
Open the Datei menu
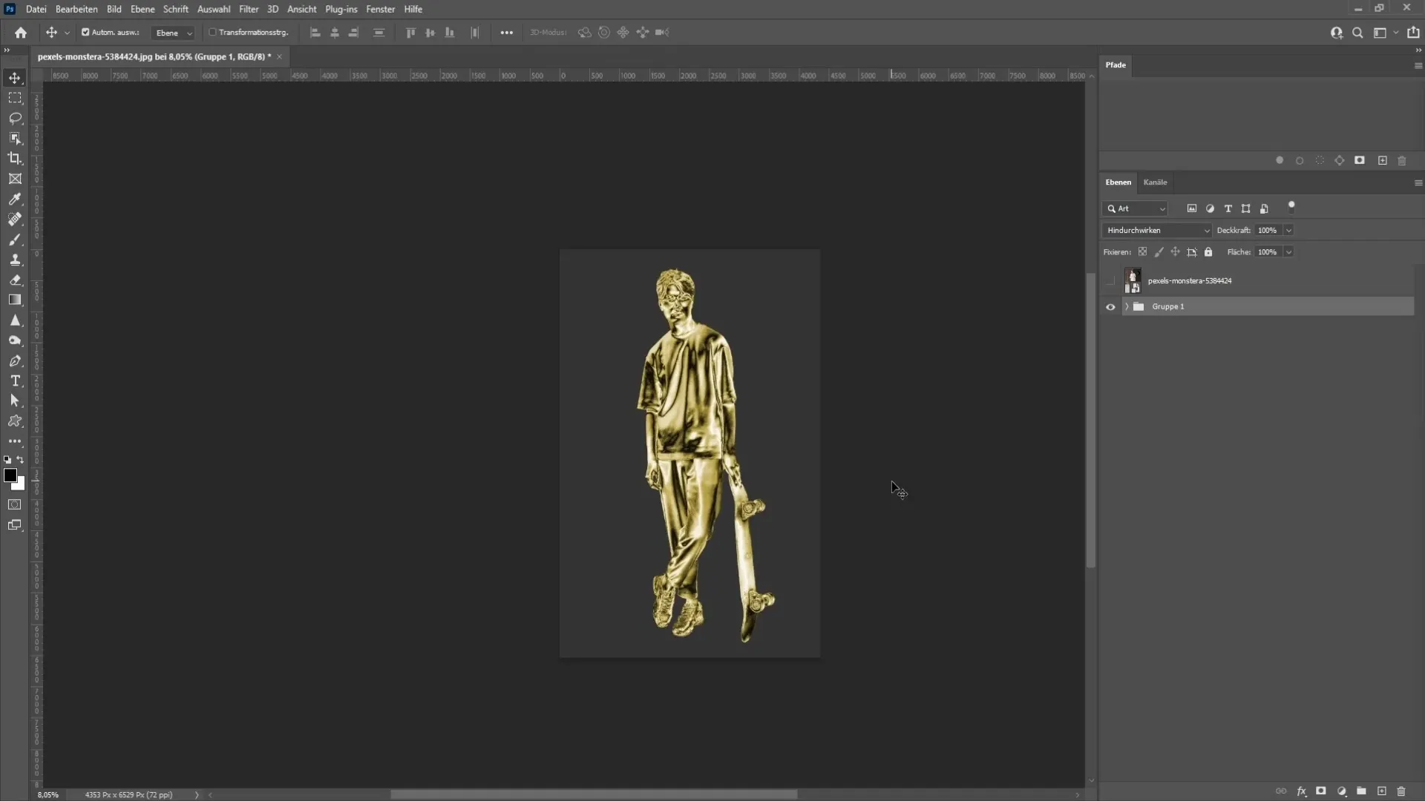[36, 9]
